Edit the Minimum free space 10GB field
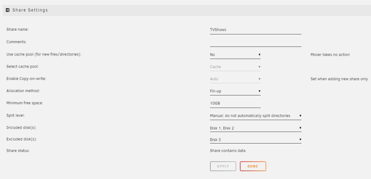This screenshot has width=371, height=179. [x=235, y=103]
